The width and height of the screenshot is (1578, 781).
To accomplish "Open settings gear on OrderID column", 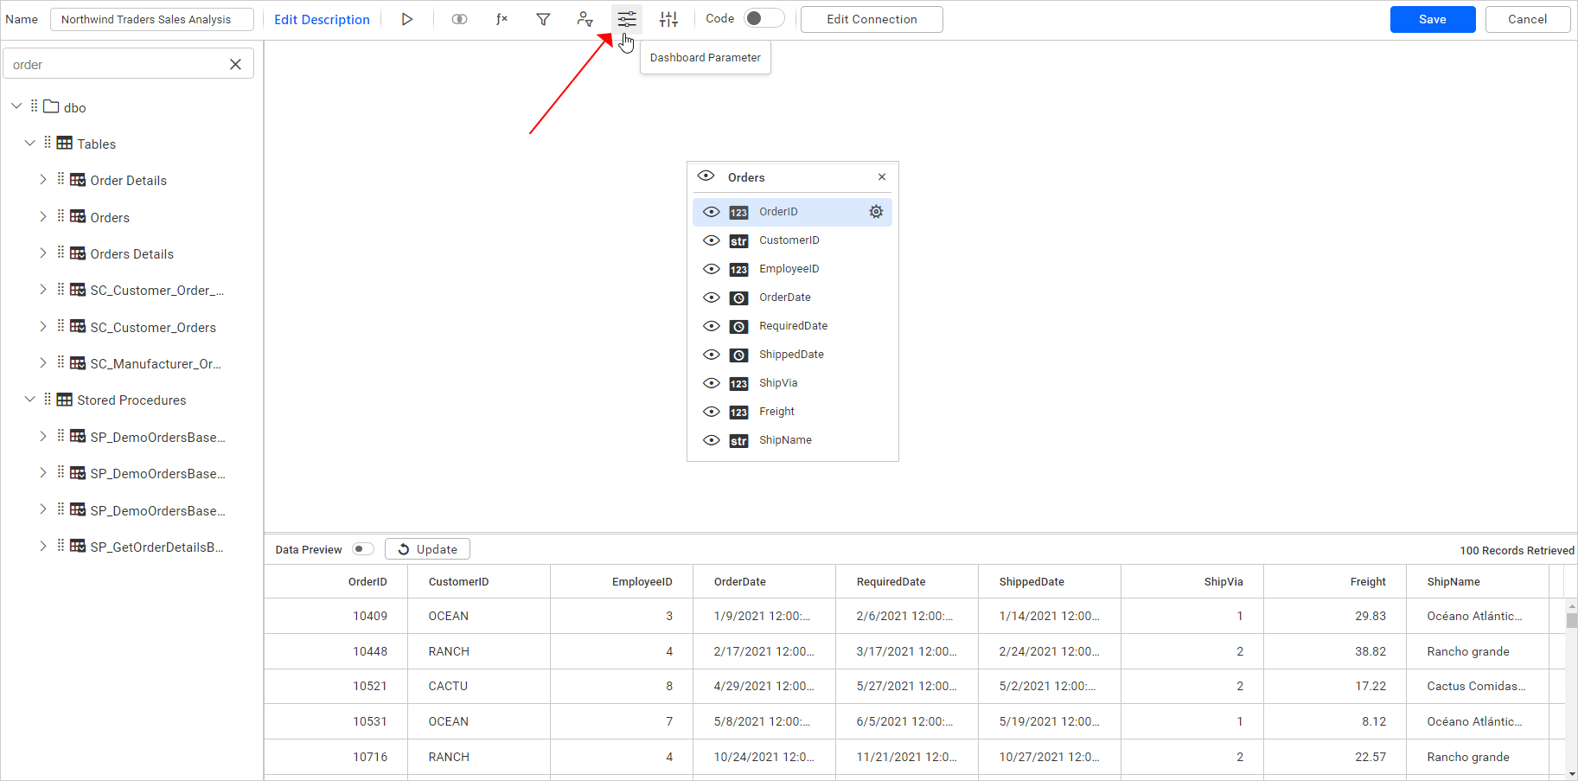I will click(875, 211).
